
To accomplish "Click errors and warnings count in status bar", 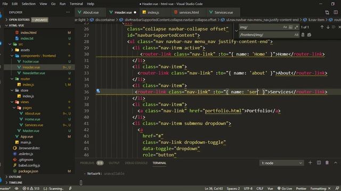I will click(x=31, y=188).
